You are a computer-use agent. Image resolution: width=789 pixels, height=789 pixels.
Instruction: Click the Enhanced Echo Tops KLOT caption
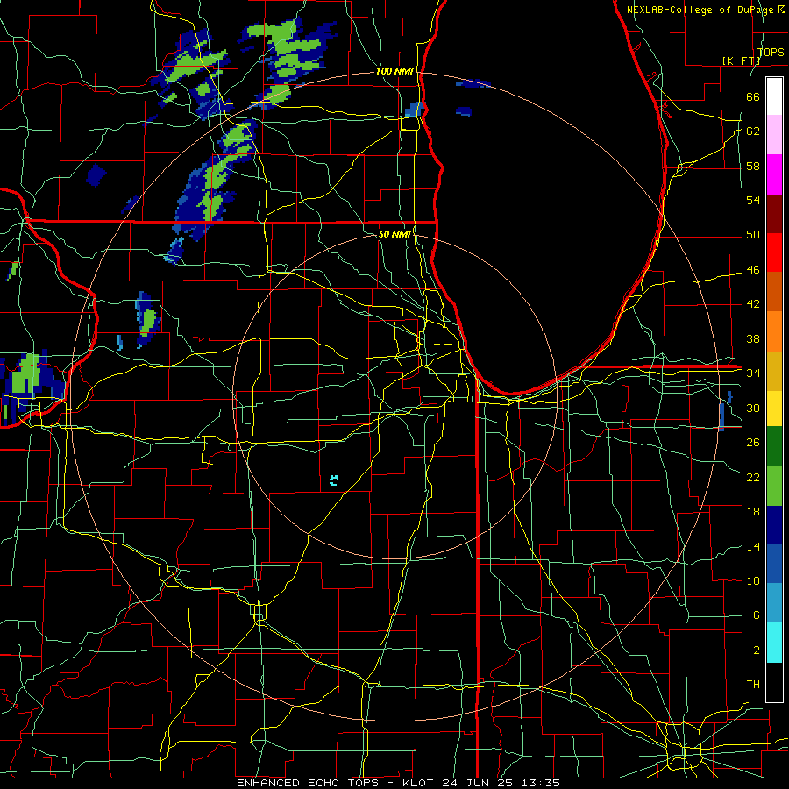398,783
